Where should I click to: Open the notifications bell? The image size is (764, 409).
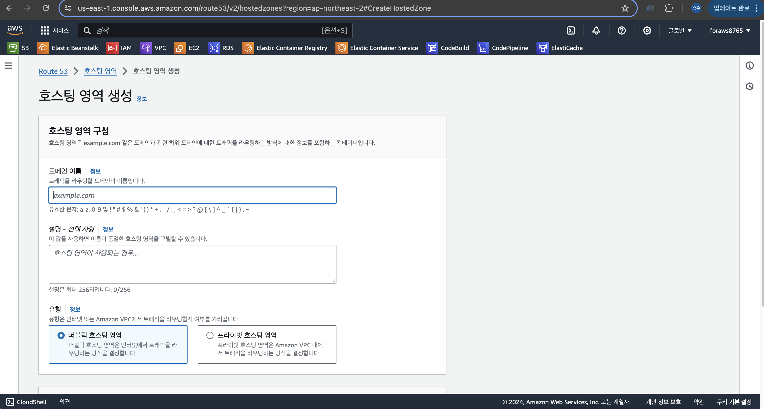[596, 30]
